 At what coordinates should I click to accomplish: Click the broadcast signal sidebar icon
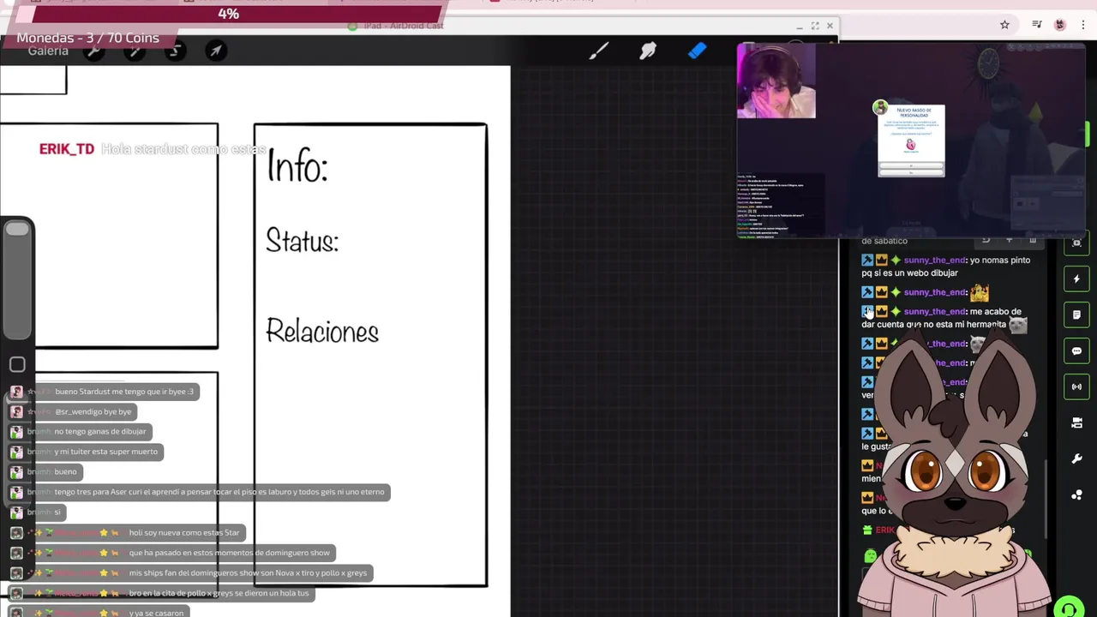pos(1077,386)
